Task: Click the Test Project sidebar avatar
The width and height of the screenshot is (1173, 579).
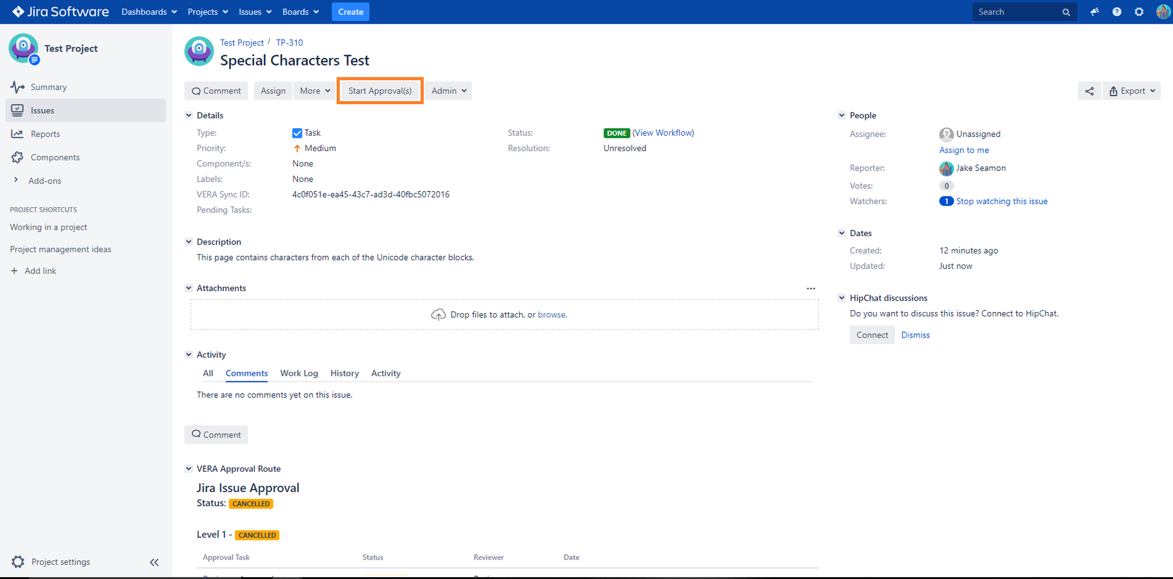Action: click(x=24, y=49)
